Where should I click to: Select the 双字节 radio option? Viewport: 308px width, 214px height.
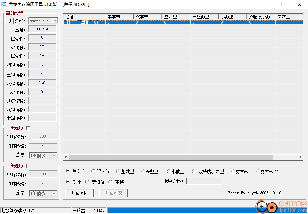(93, 171)
